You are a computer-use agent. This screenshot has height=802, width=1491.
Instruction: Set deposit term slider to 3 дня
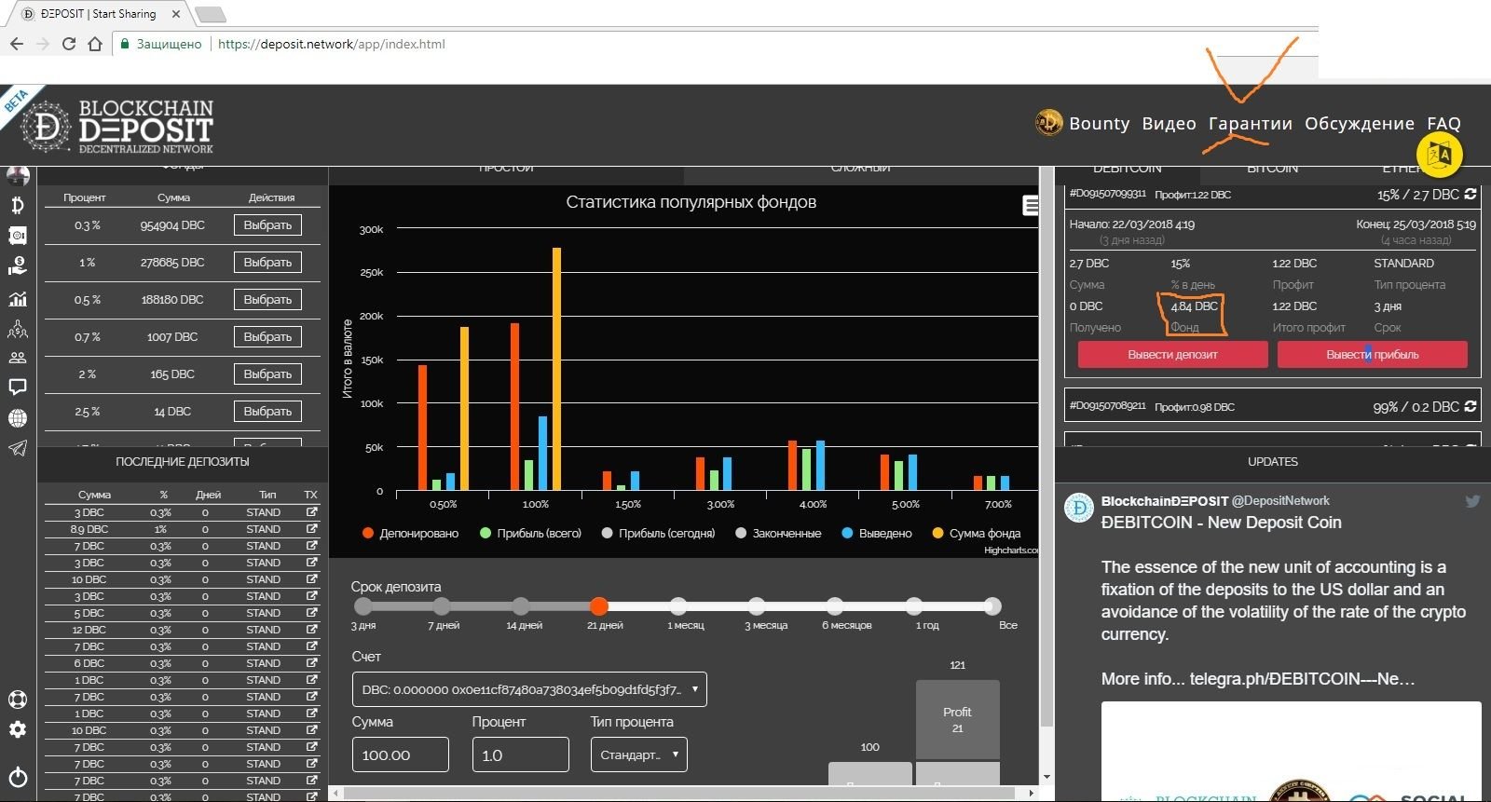point(363,605)
